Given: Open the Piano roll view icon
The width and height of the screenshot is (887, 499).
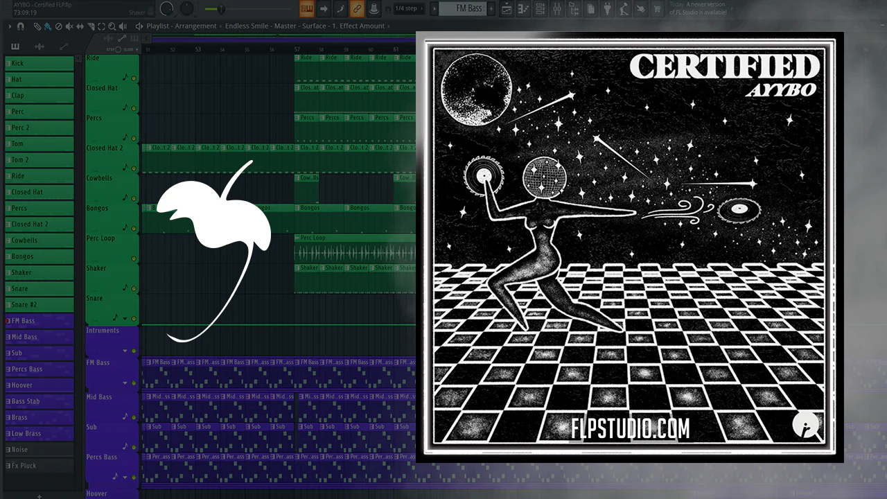Looking at the screenshot, I should 525,9.
